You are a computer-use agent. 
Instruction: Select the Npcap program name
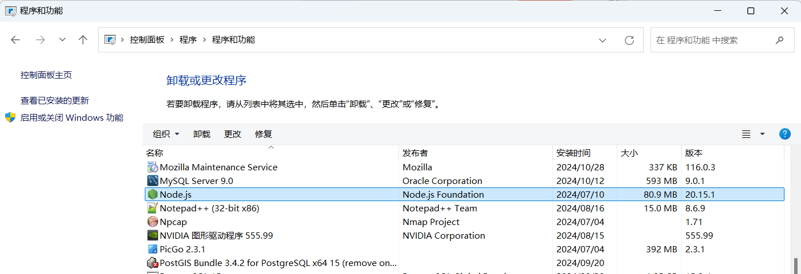click(173, 222)
